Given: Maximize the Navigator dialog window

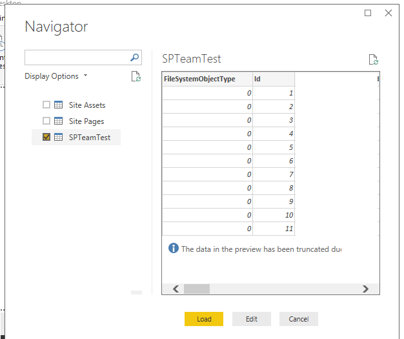Looking at the screenshot, I should tap(368, 13).
